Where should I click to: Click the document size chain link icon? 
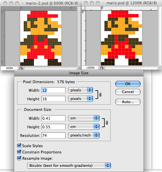107,123
